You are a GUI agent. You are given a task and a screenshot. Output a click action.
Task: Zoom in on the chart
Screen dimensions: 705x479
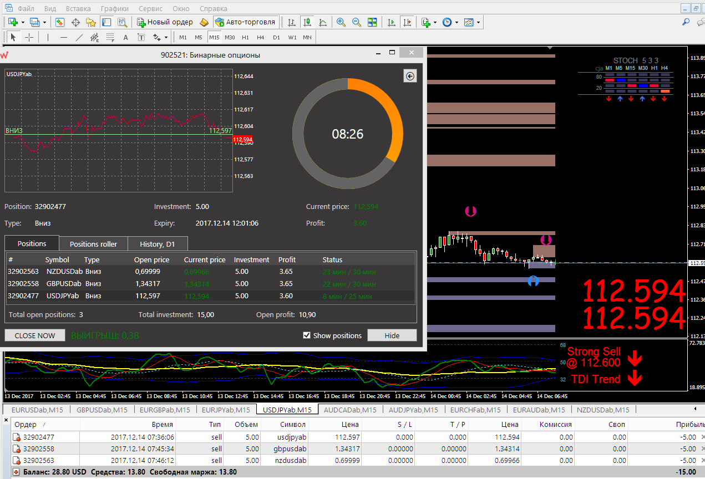tap(341, 22)
